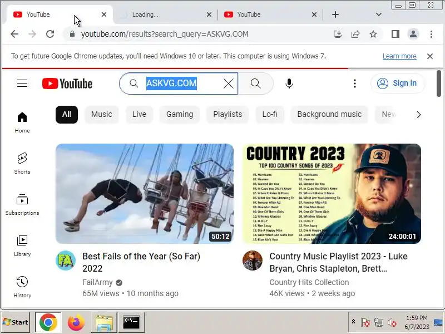Show more filter chips with right arrow

pos(419,115)
